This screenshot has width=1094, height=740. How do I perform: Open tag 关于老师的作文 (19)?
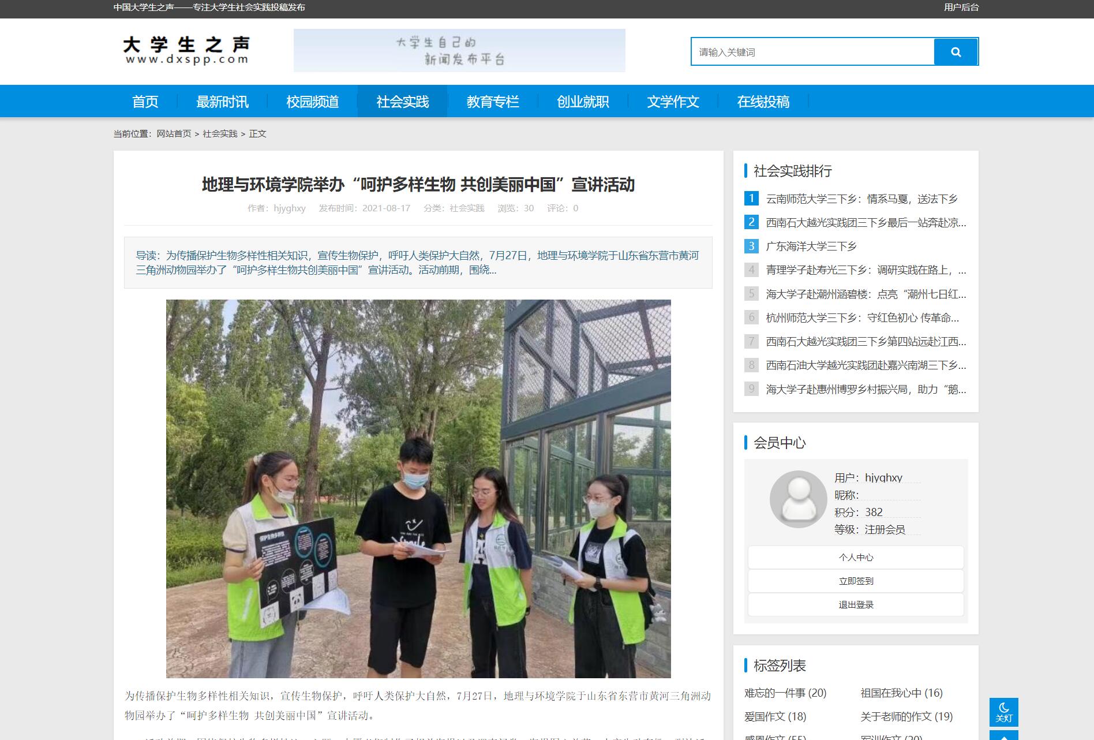pyautogui.click(x=906, y=717)
